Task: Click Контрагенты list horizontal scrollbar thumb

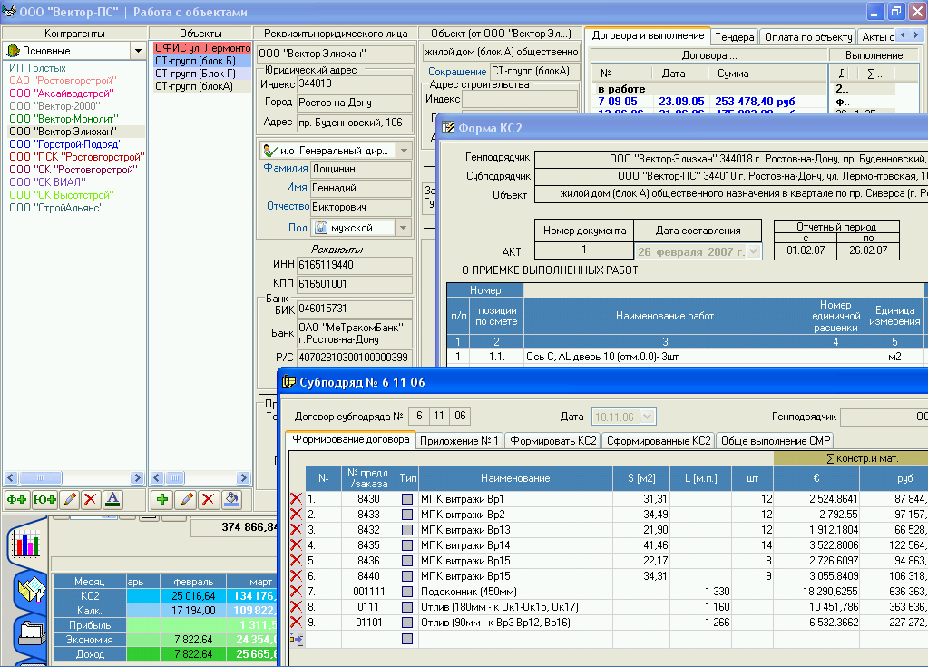Action: [x=40, y=477]
